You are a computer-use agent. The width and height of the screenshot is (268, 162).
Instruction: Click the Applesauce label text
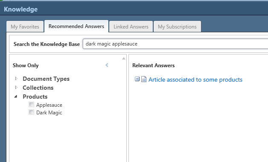[x=49, y=105]
